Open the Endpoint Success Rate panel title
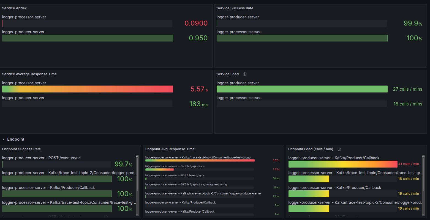The width and height of the screenshot is (430, 220). (x=21, y=149)
